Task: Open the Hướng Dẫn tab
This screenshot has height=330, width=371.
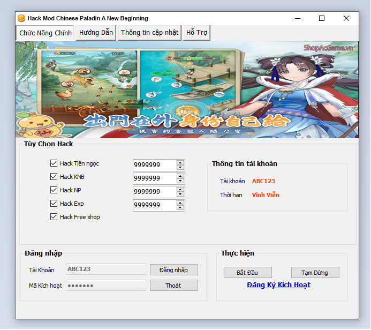Action: coord(96,33)
